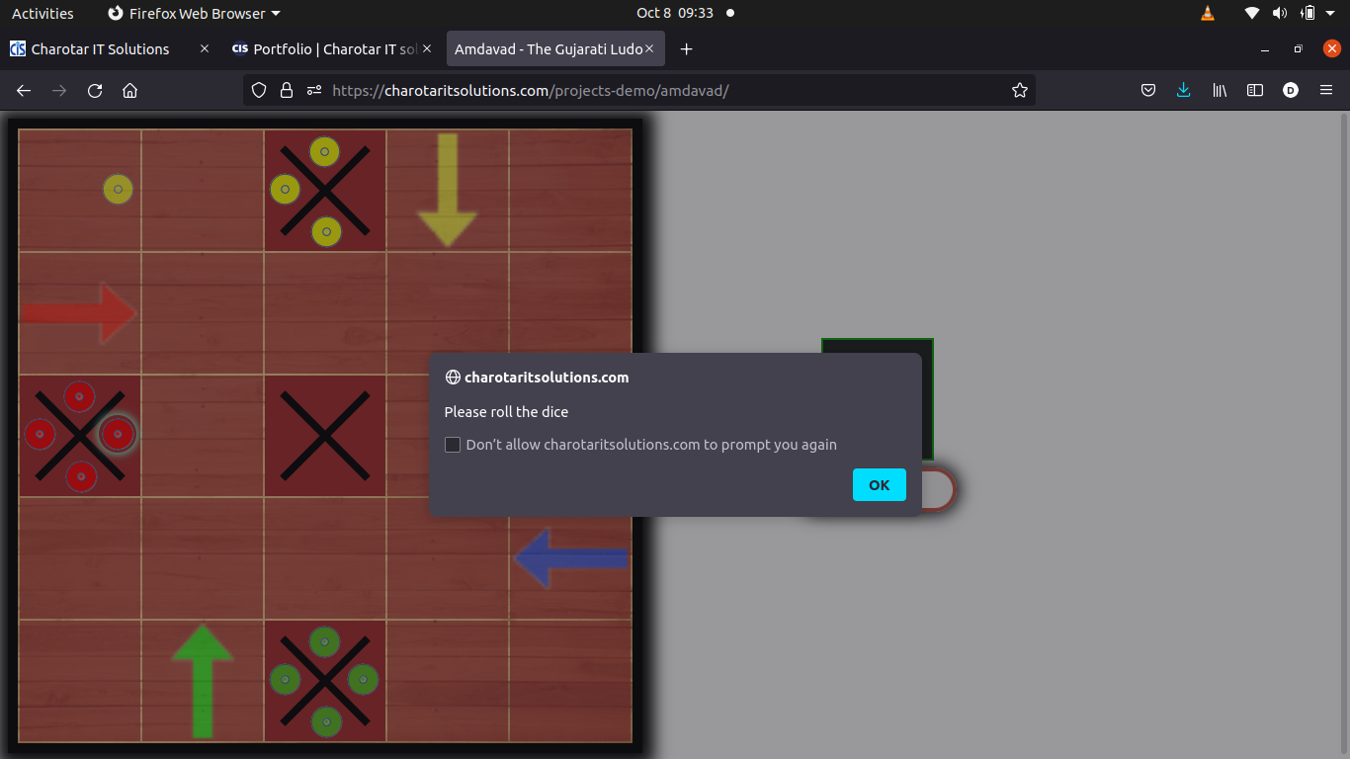Click the yellow downward arrow
This screenshot has height=759, width=1350.
(x=448, y=190)
